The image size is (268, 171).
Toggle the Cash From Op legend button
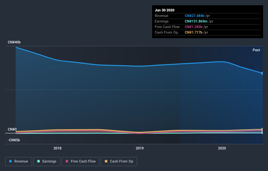pos(119,162)
